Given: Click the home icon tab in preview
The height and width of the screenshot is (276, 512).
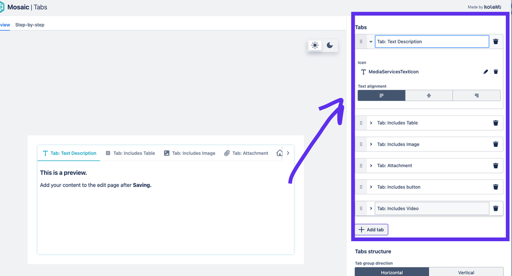Looking at the screenshot, I should 279,153.
